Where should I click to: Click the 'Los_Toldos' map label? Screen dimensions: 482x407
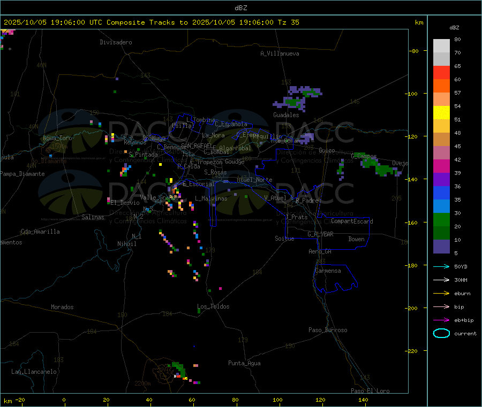coord(213,306)
